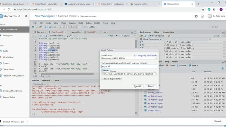Click the code tools wand icon
The width and height of the screenshot is (226, 127).
[x=71, y=36]
